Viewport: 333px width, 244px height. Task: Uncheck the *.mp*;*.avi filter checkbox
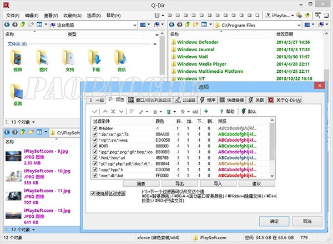point(95,140)
